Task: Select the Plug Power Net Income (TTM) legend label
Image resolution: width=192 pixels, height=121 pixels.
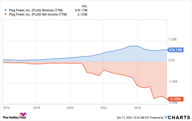Action: (38, 14)
